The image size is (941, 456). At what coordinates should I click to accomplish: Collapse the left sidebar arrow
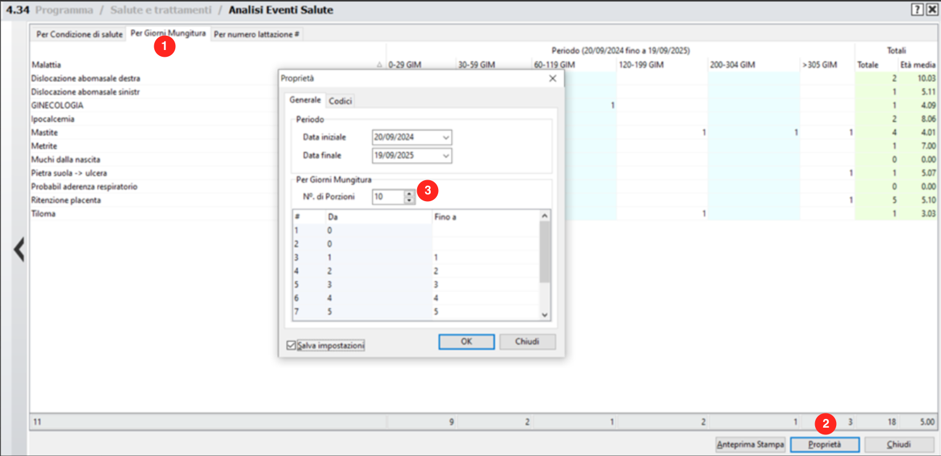[x=19, y=250]
